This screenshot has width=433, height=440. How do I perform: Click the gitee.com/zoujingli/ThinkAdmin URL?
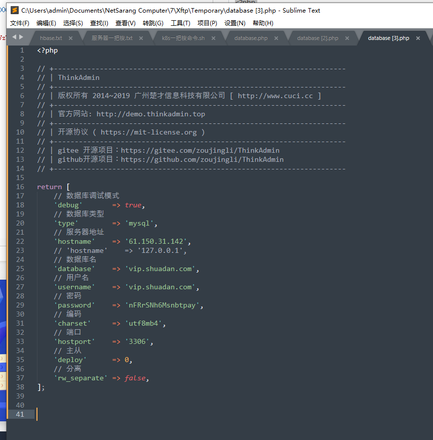200,151
